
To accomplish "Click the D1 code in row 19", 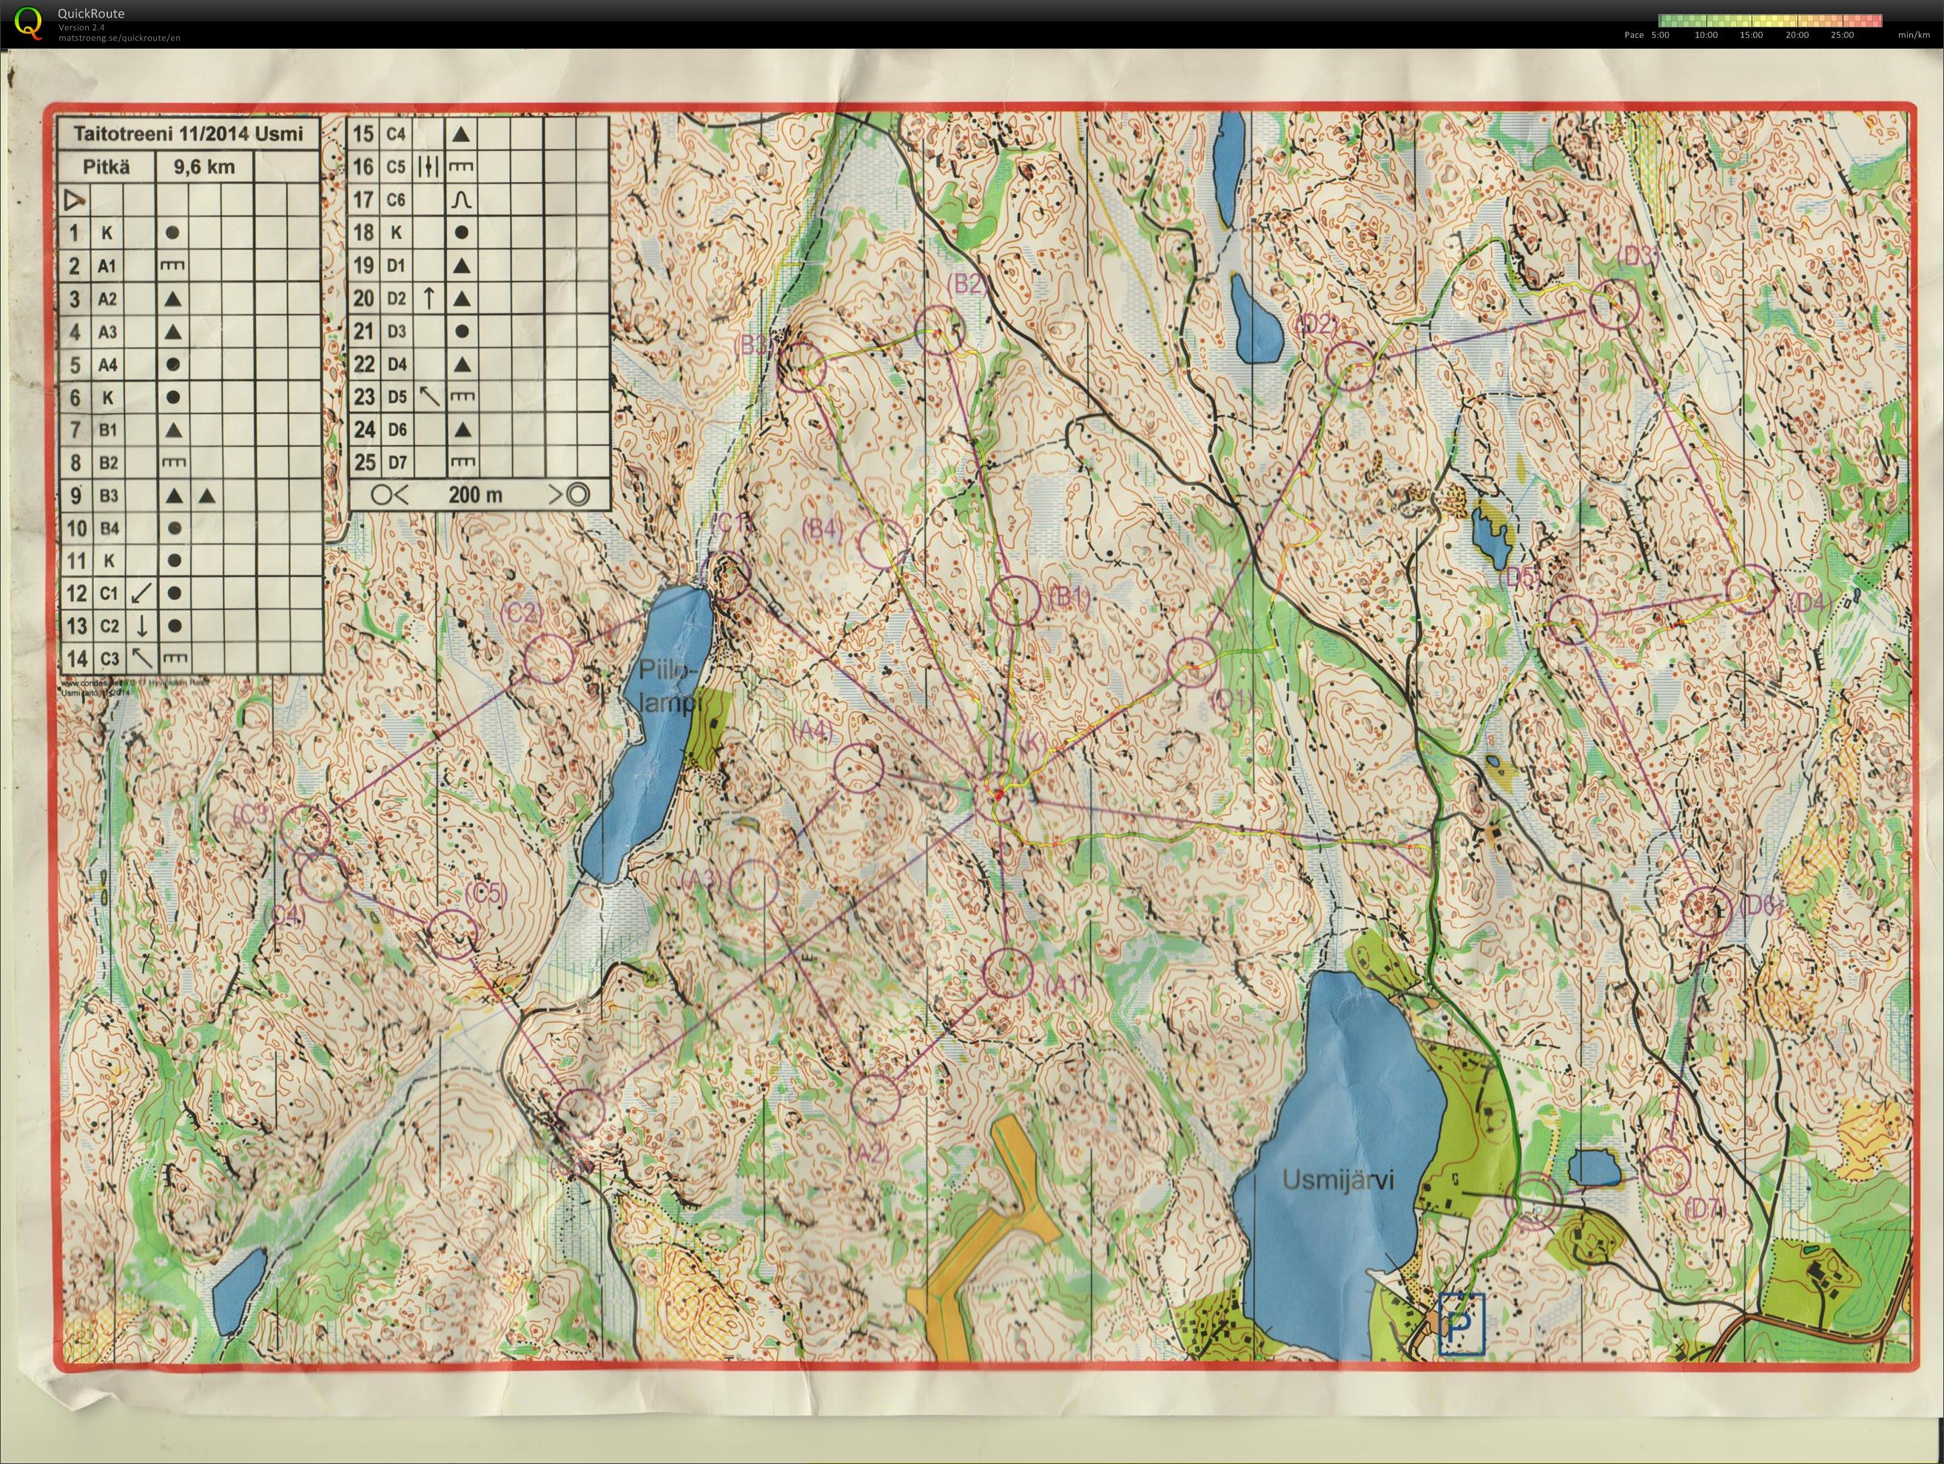I will click(395, 266).
